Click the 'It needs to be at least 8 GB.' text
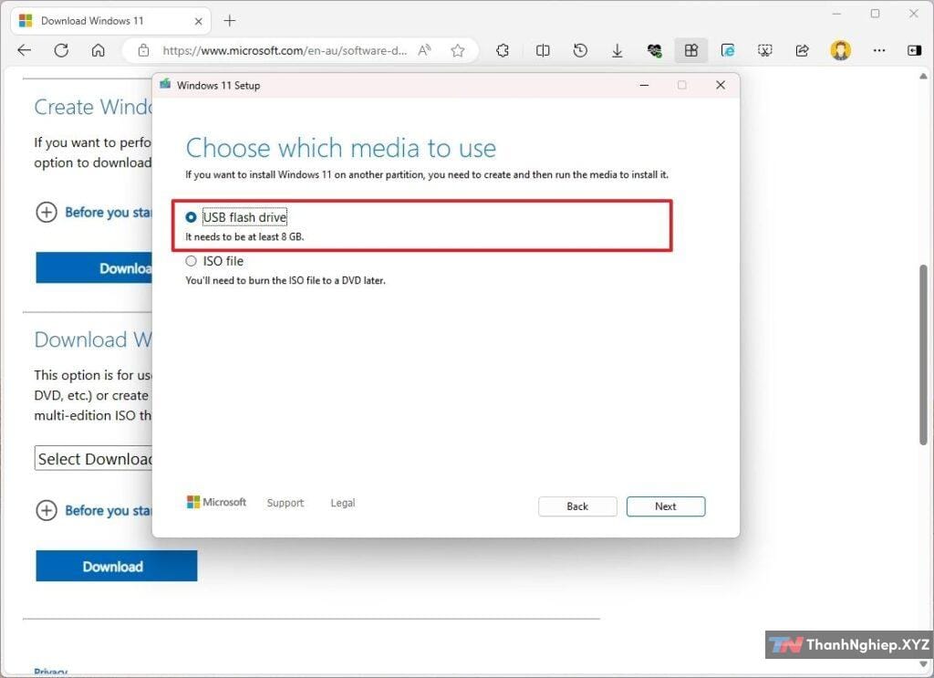This screenshot has width=934, height=678. (244, 236)
